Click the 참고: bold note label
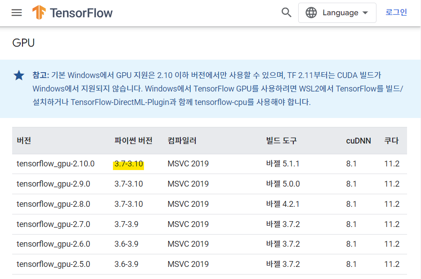Screen dimensions: 421x279 [41, 75]
